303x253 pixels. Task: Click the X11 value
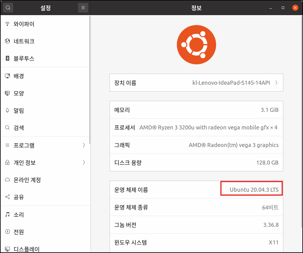click(274, 242)
